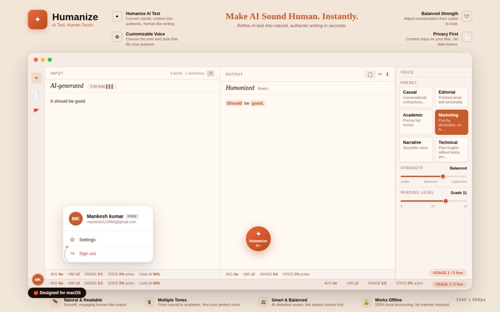Select the Casual voice preset
Image resolution: width=500 pixels, height=312 pixels.
coord(416,97)
